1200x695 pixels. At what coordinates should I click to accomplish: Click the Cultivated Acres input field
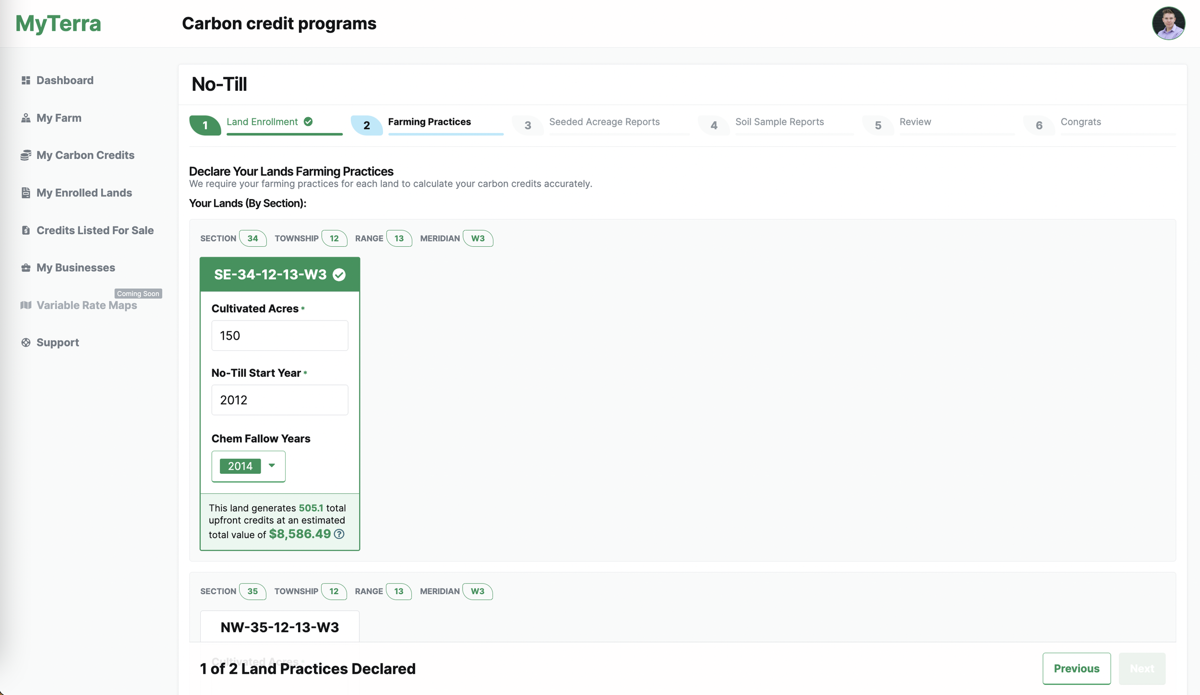[x=279, y=336]
